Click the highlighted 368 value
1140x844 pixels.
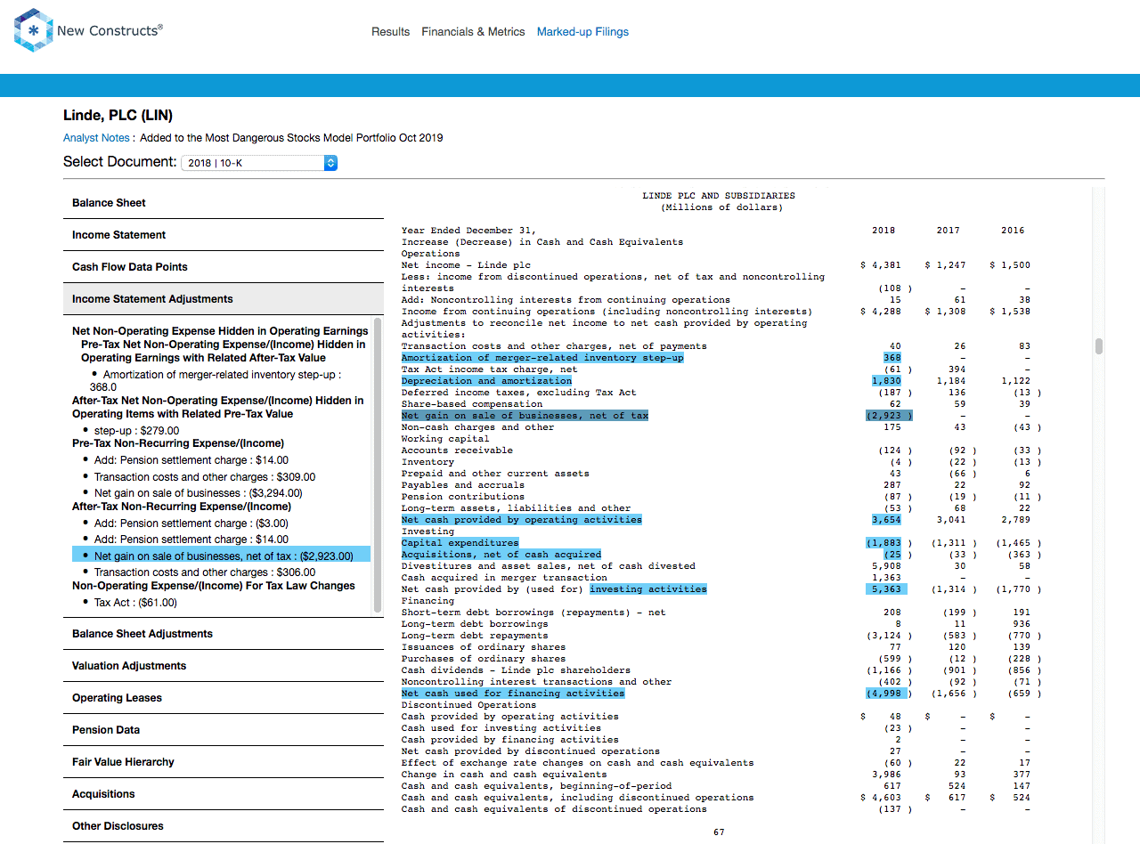(892, 358)
